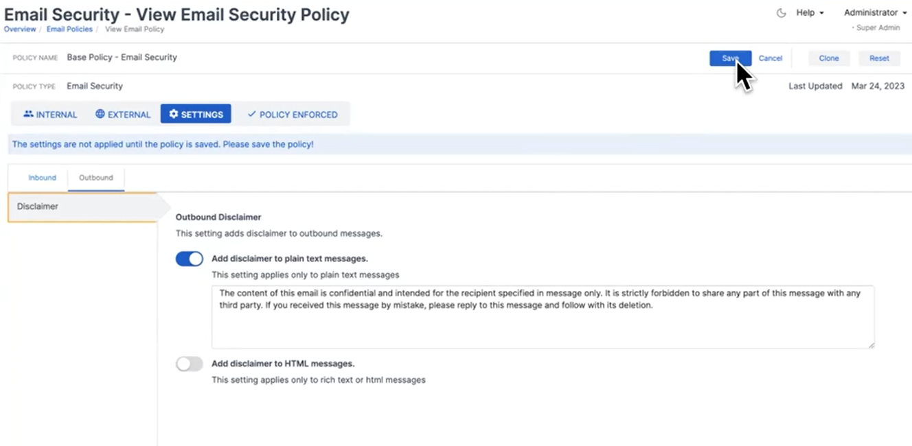Click the globe icon on External tab

click(x=100, y=114)
